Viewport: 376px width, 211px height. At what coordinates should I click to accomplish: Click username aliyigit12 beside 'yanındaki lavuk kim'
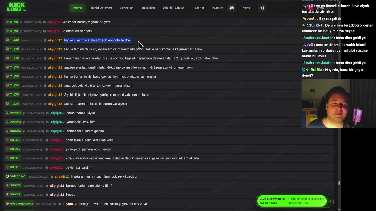click(x=57, y=122)
